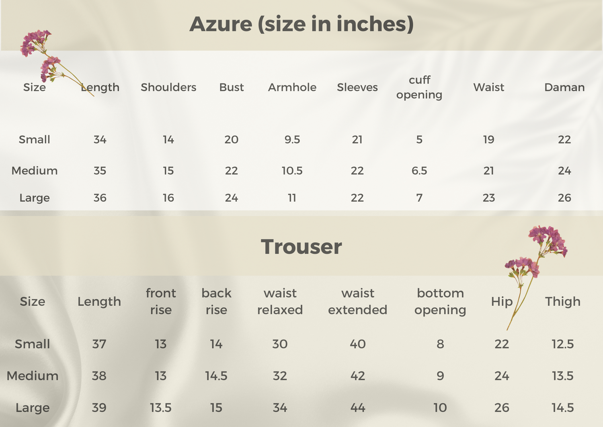Click the "front rise" column header

pos(161,301)
